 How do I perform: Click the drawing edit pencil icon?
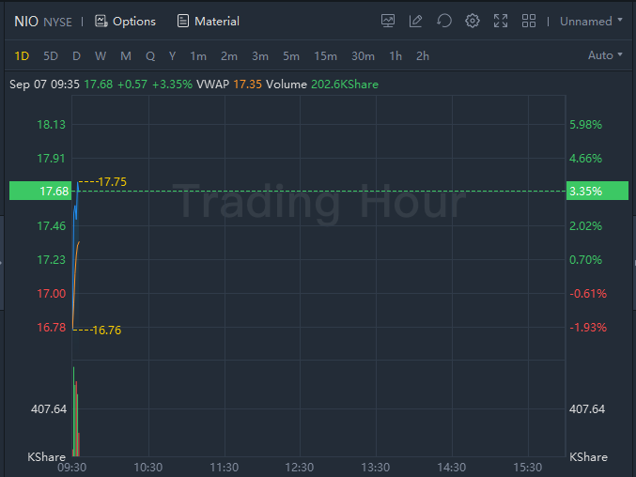click(x=416, y=21)
